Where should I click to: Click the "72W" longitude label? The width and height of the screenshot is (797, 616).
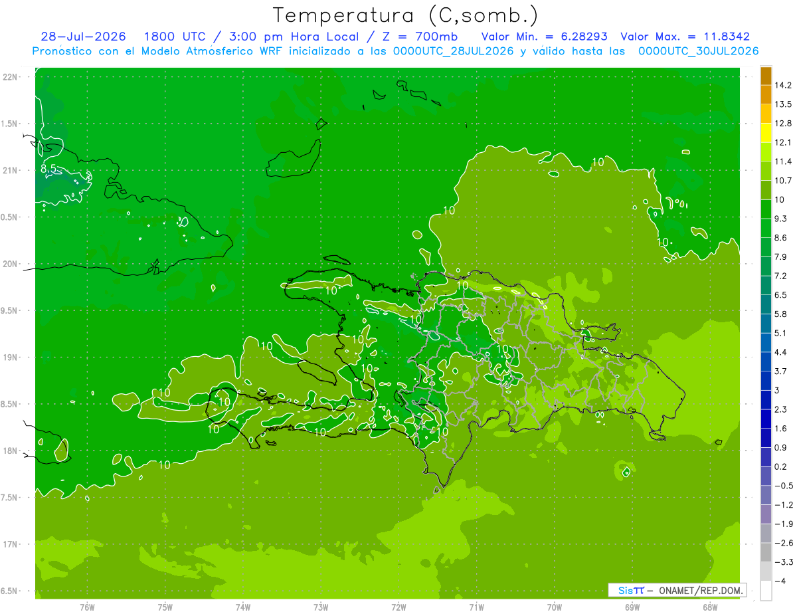[398, 607]
